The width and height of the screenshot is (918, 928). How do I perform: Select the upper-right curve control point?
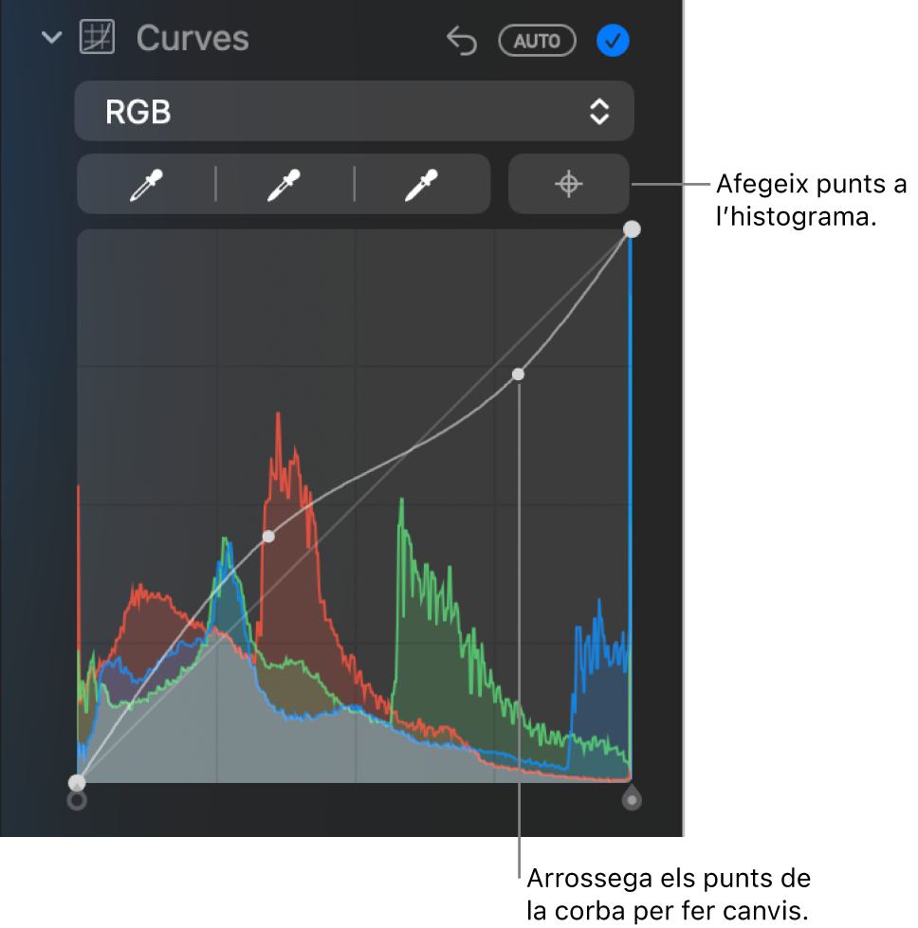518,374
